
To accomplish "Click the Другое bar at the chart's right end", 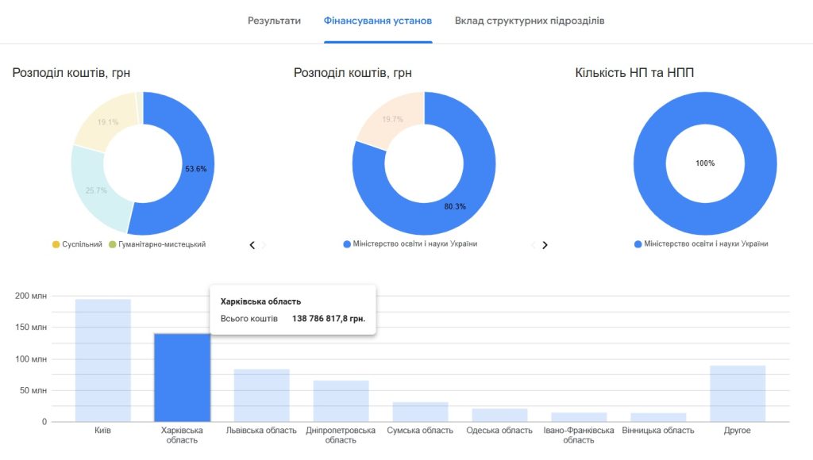I will click(738, 393).
